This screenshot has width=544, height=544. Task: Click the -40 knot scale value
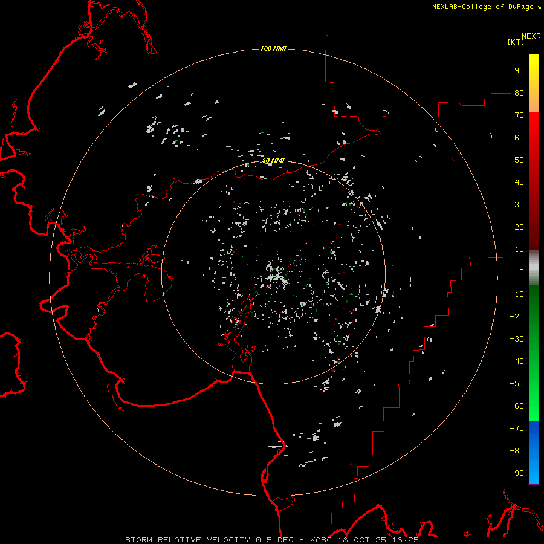[517, 361]
